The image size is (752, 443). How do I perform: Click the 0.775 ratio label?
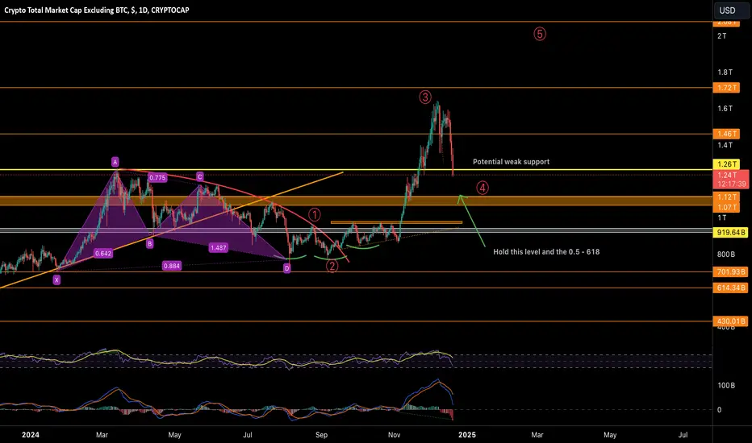tap(157, 178)
